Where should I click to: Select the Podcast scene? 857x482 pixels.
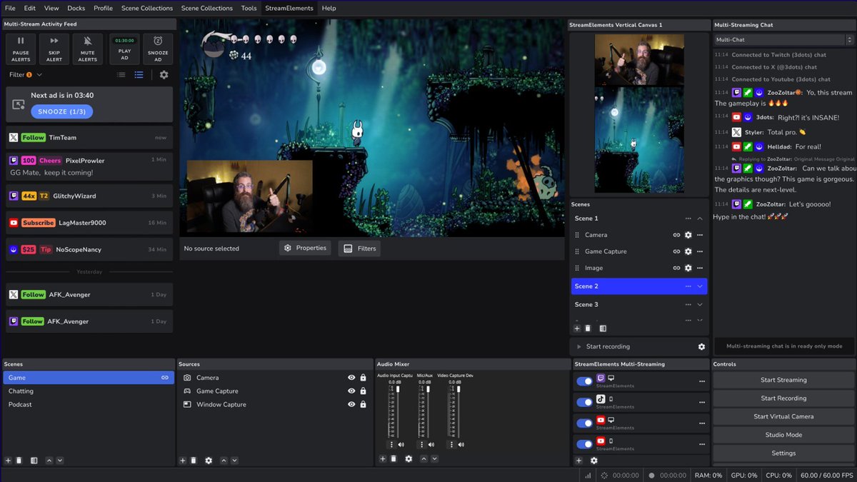point(89,405)
